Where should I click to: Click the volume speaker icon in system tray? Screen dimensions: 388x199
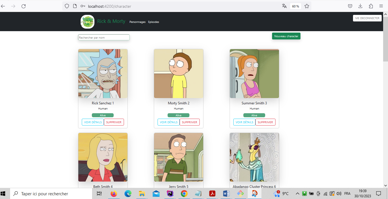pyautogui.click(x=339, y=194)
